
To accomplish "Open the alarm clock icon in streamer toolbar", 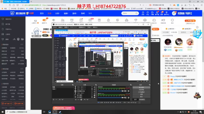I will [72, 20].
